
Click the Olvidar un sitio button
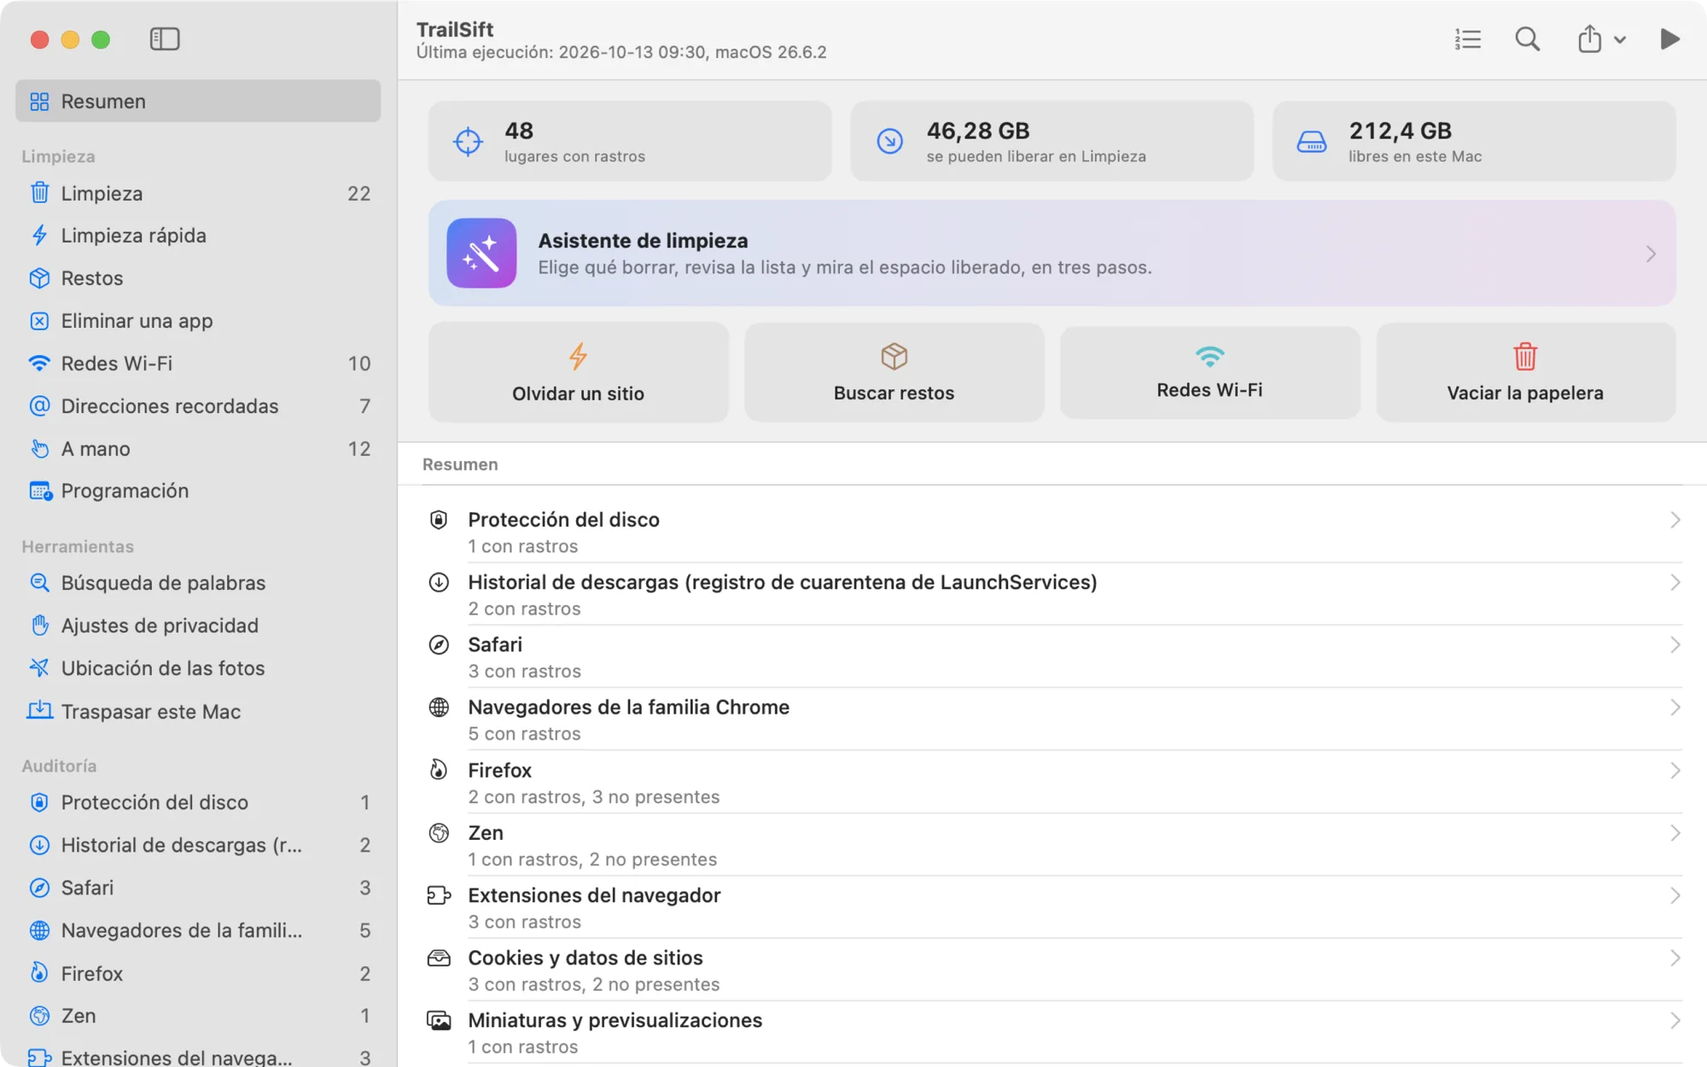pyautogui.click(x=579, y=372)
